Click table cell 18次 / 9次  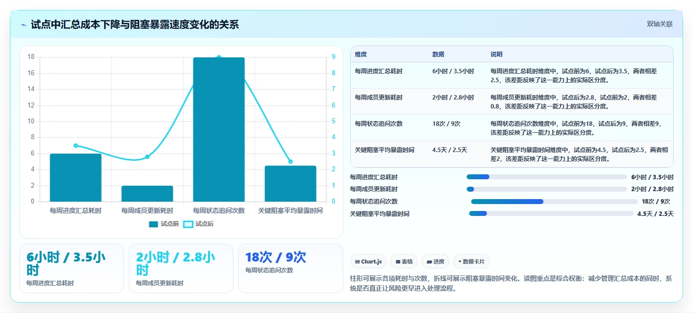[446, 124]
